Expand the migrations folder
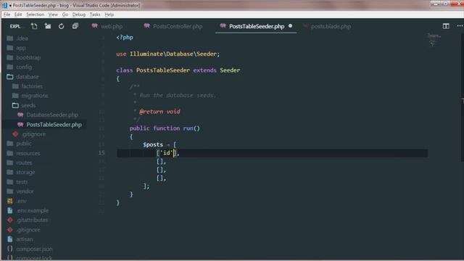 tap(34, 96)
